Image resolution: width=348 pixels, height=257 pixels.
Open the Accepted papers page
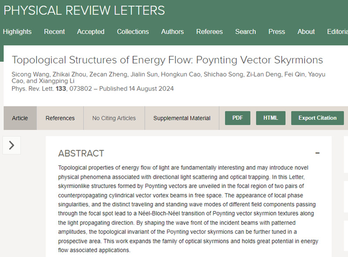click(x=91, y=32)
